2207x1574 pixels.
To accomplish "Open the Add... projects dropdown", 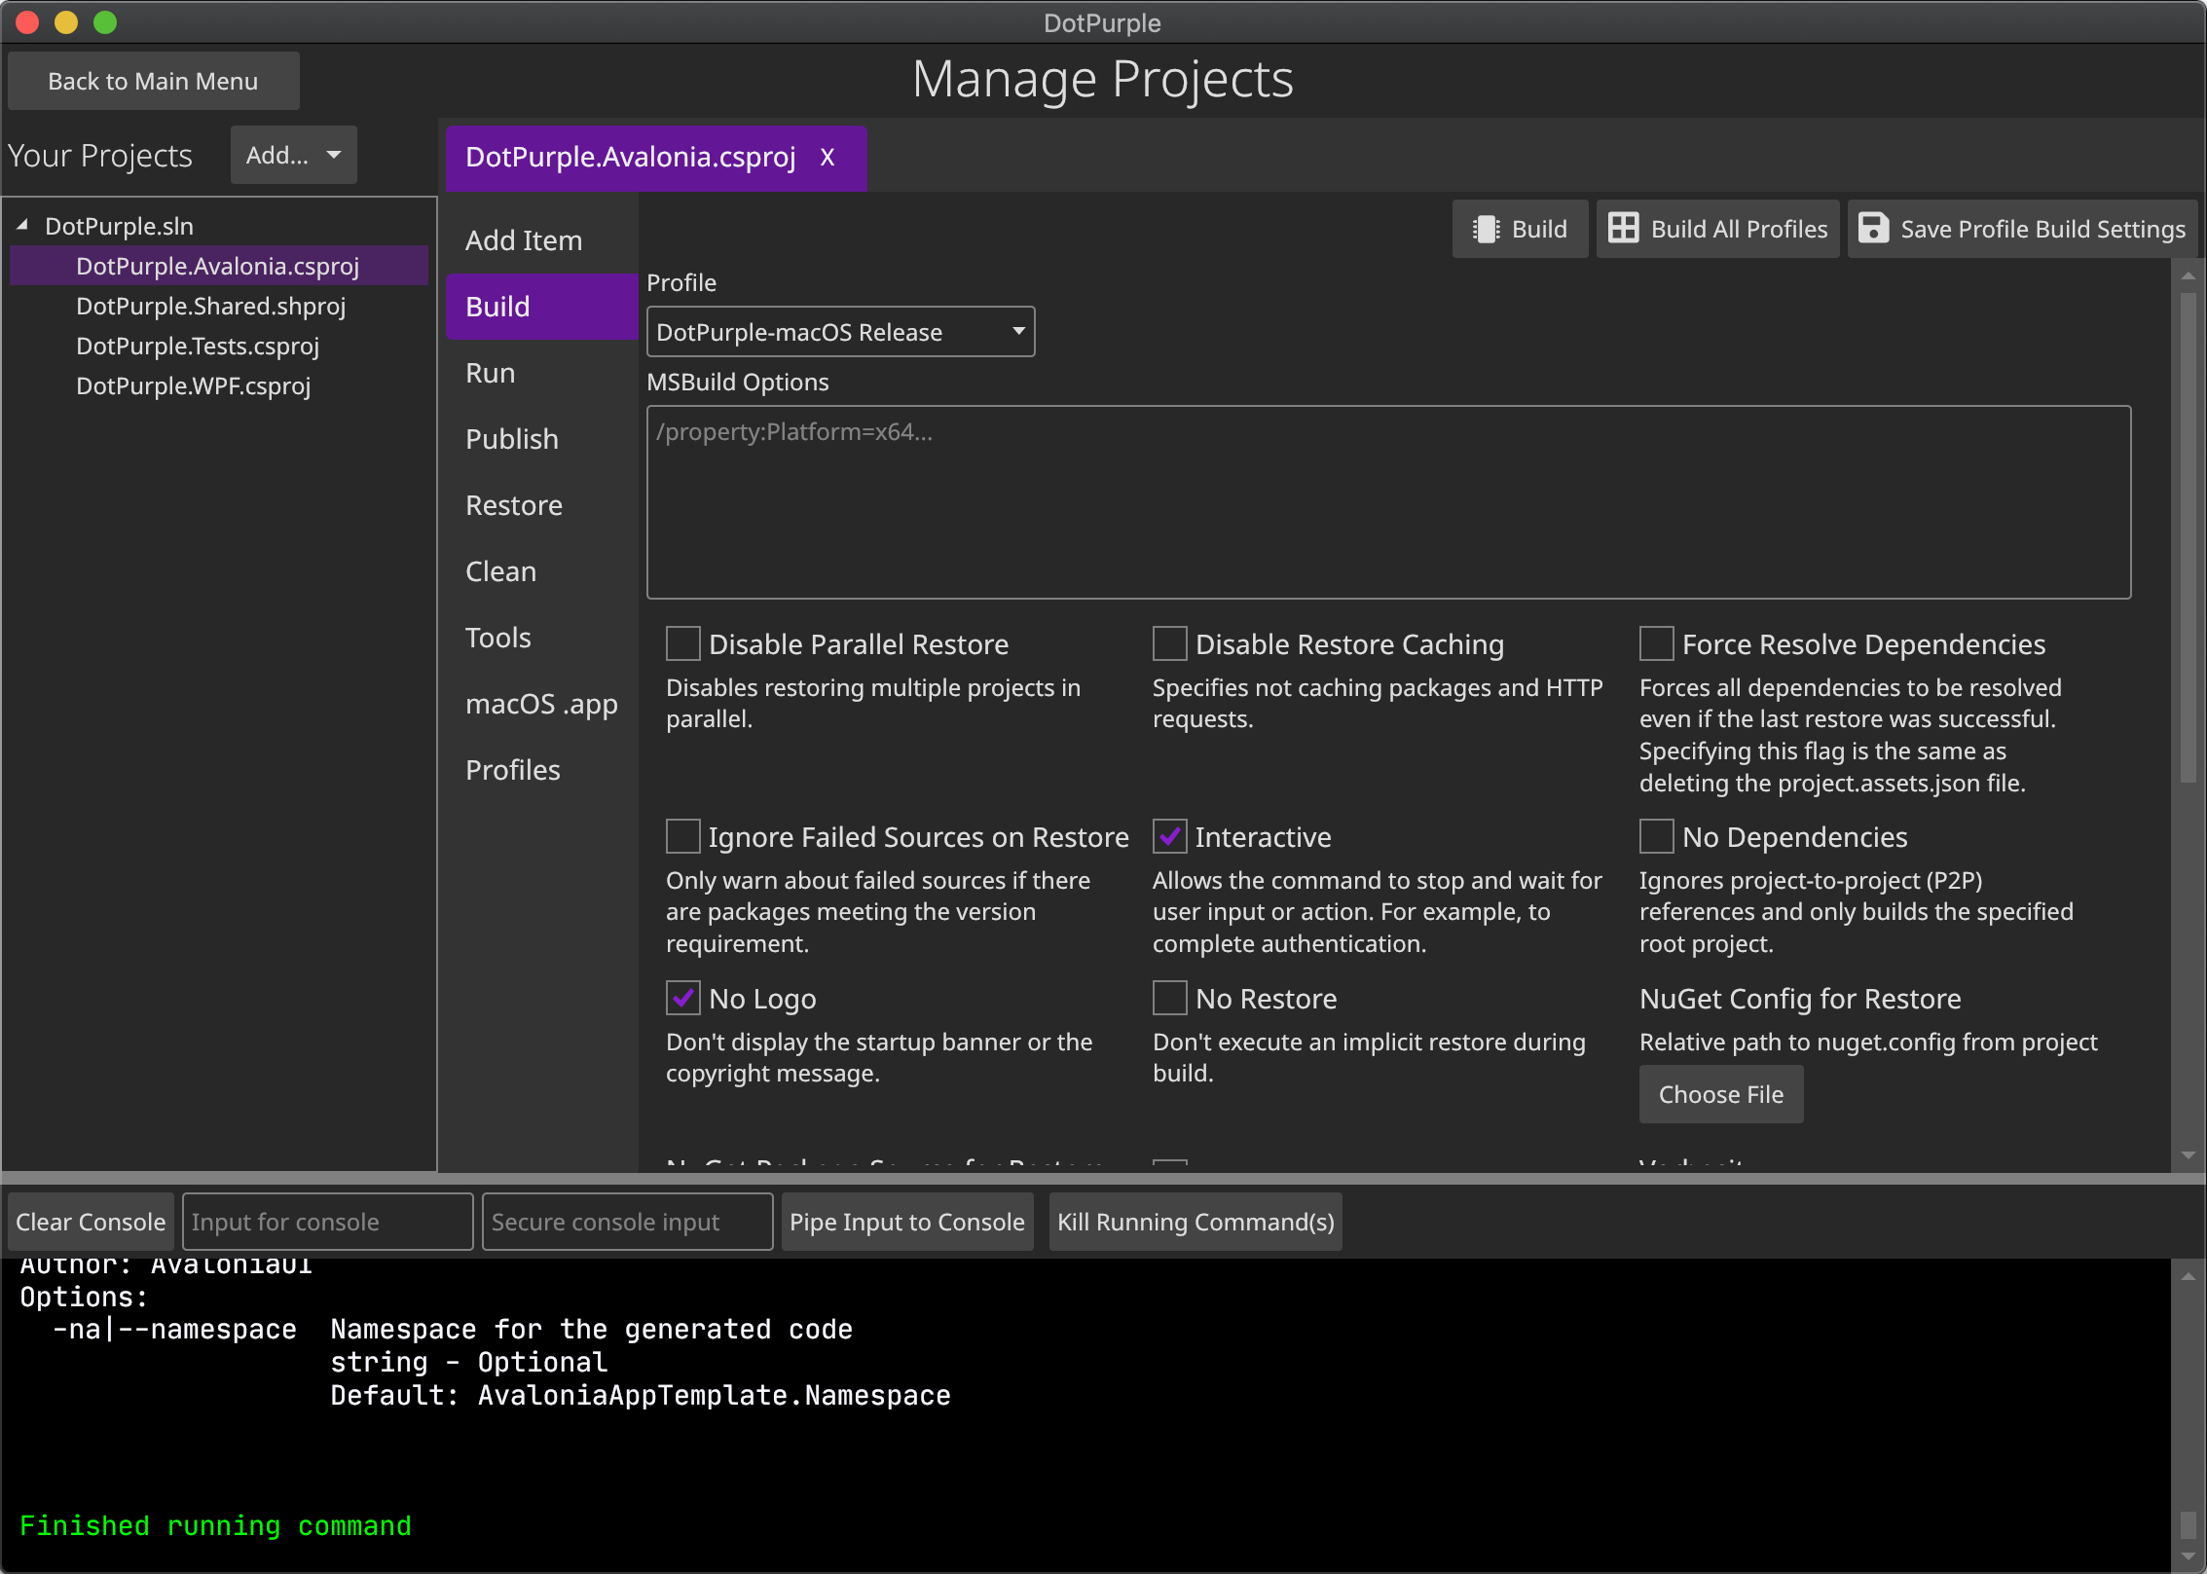I will 293,155.
